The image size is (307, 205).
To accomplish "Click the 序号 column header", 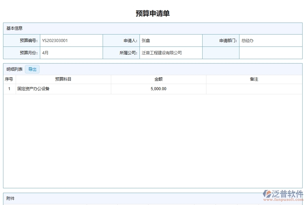I will tap(9, 79).
